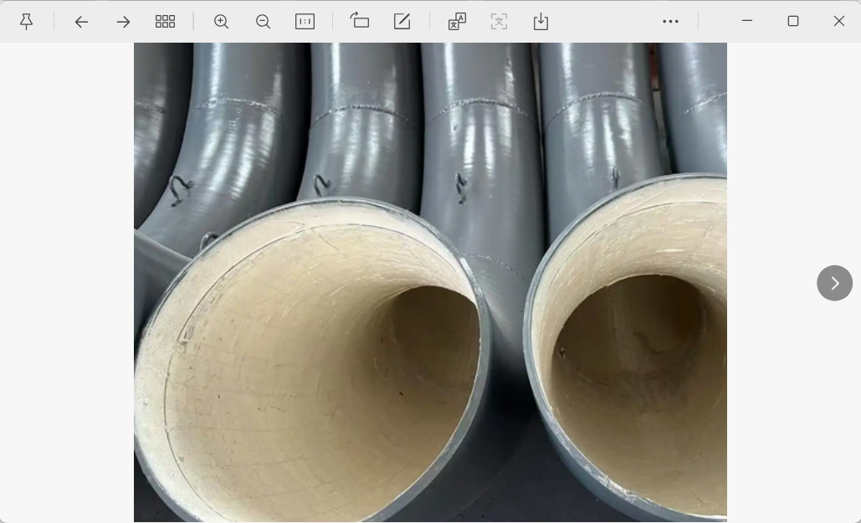Click the round next-image chevron button
Viewport: 861px width, 523px height.
pyautogui.click(x=835, y=283)
